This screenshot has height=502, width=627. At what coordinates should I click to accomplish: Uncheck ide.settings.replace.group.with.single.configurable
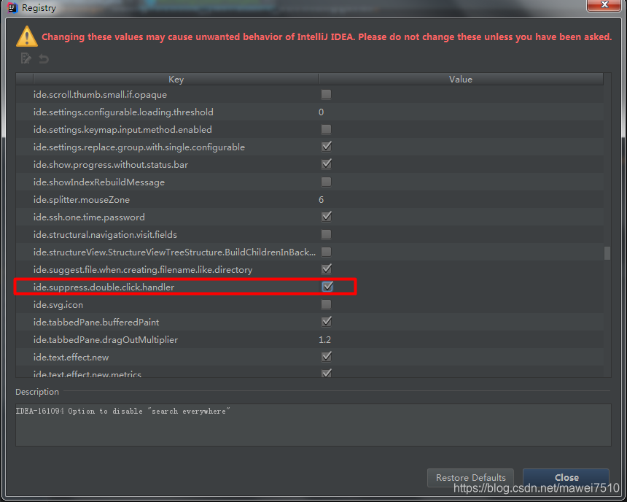pos(327,147)
